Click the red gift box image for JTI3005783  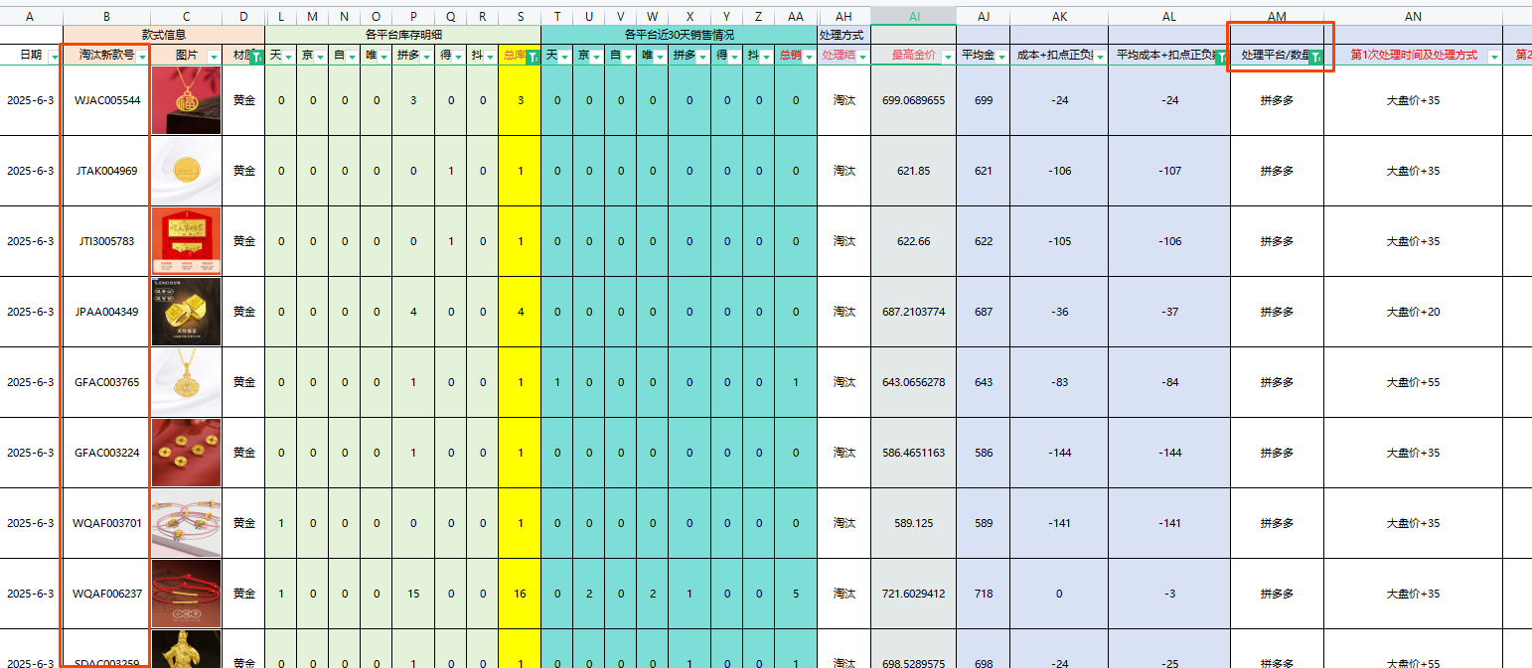(x=186, y=241)
